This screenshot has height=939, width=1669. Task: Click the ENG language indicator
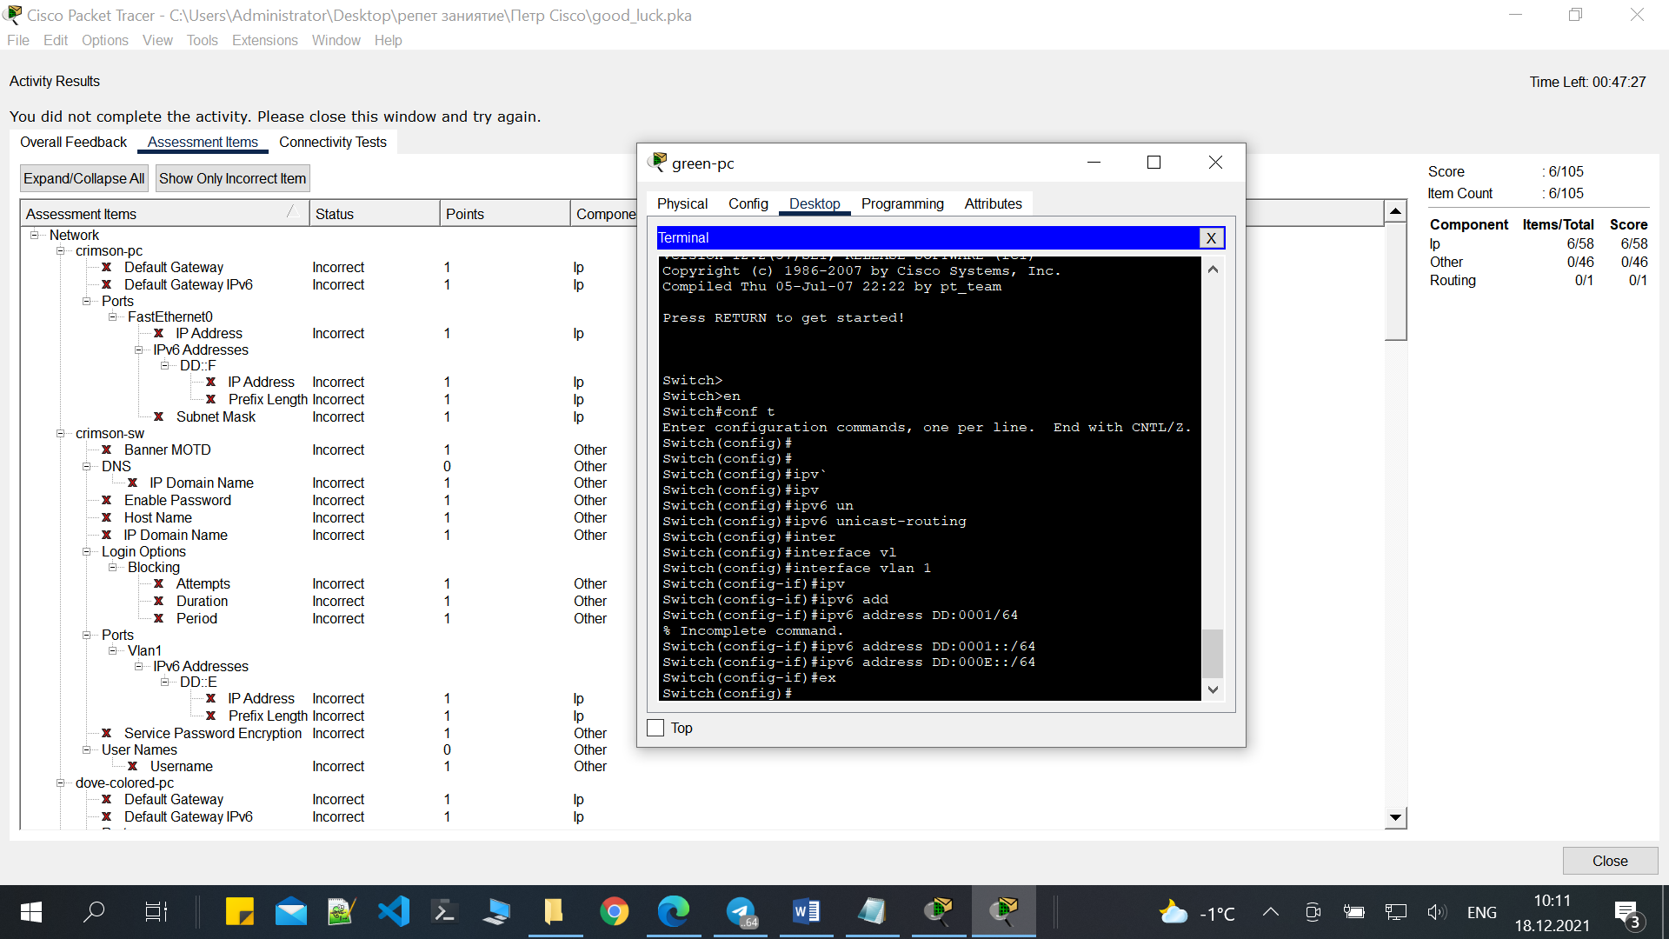pyautogui.click(x=1482, y=912)
